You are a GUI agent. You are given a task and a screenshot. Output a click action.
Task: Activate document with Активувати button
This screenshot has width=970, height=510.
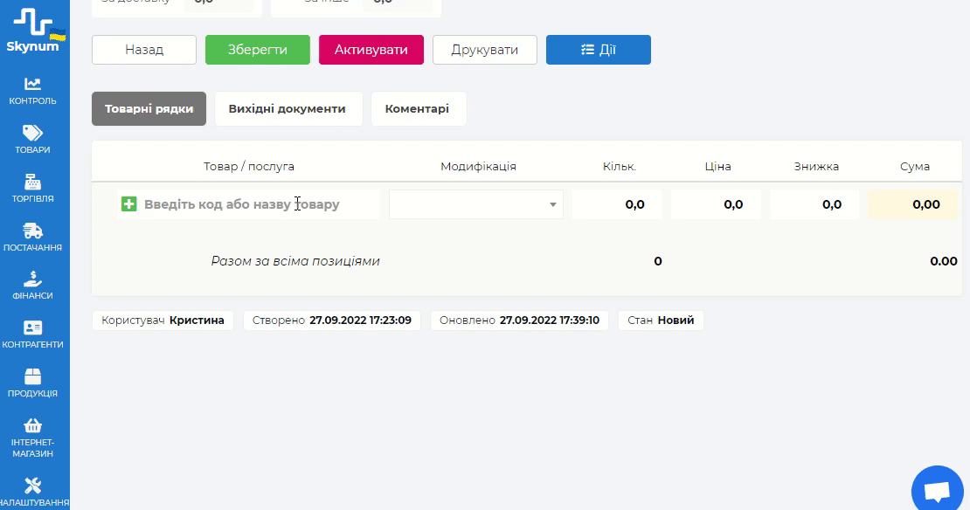pos(371,50)
